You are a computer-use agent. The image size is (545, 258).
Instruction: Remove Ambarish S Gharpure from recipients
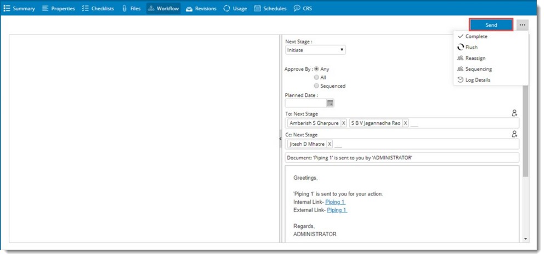pos(343,123)
